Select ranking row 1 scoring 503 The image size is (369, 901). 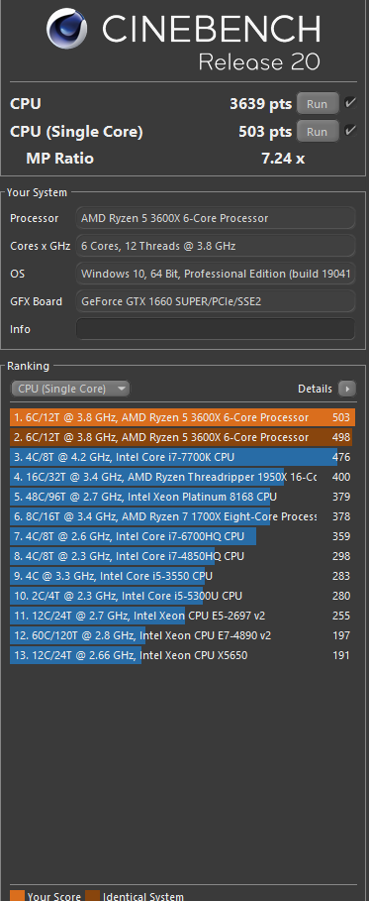[x=182, y=417]
